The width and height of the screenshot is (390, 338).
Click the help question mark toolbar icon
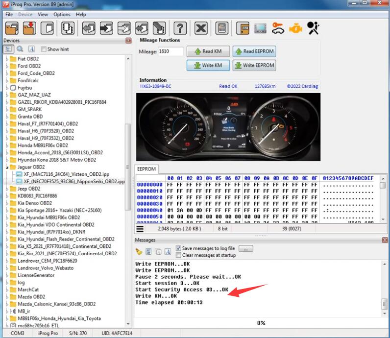180,28
